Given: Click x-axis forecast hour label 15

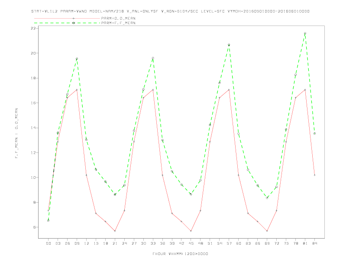Looking at the screenshot, I should 96,243.
